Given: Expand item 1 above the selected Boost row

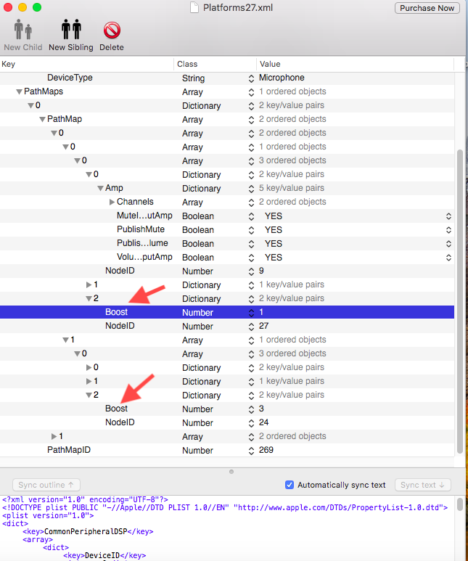Looking at the screenshot, I should pos(89,284).
